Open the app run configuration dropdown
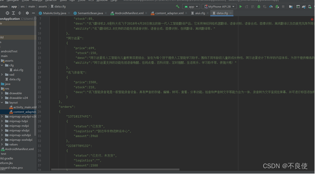This screenshot has height=174, width=315. click(x=191, y=7)
